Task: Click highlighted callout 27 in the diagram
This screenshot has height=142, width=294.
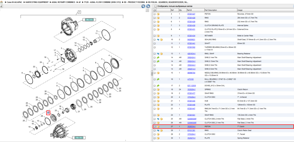Action: point(49,113)
